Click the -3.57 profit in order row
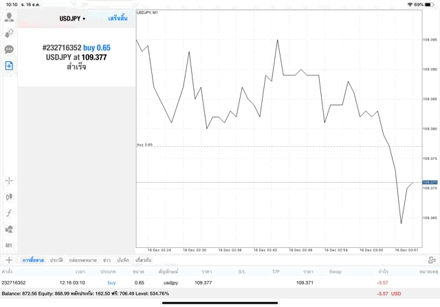Image resolution: width=440 pixels, height=307 pixels. coord(382,282)
